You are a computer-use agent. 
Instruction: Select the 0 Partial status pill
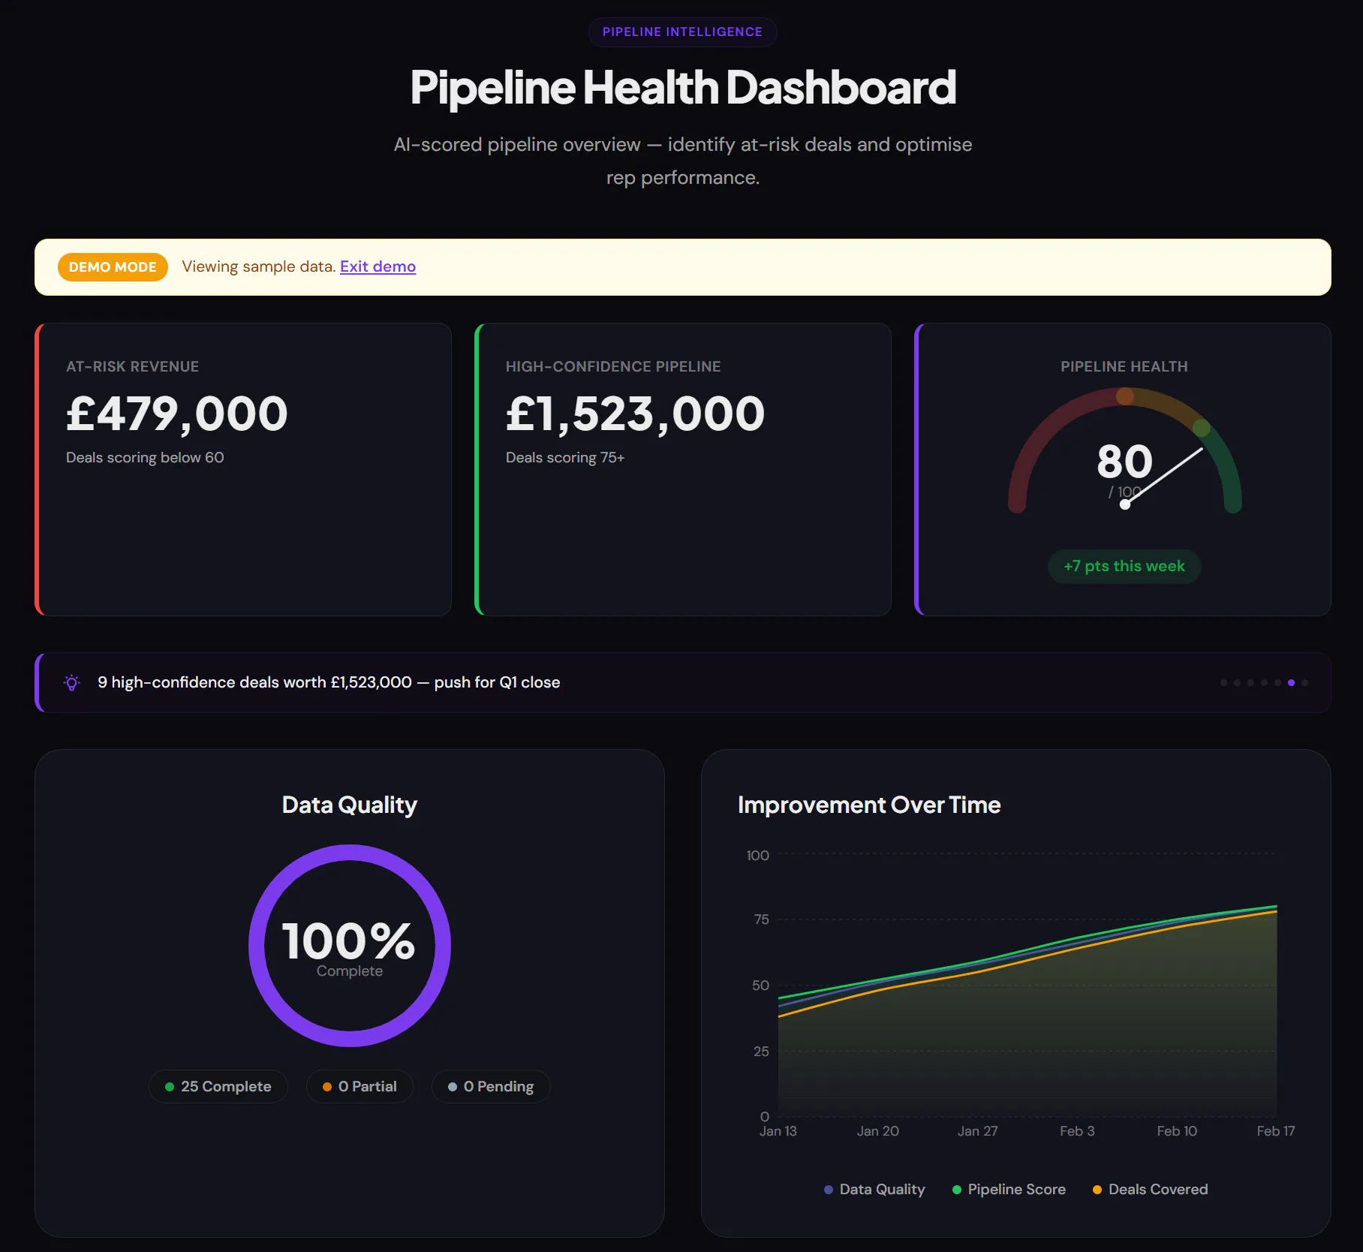point(360,1086)
